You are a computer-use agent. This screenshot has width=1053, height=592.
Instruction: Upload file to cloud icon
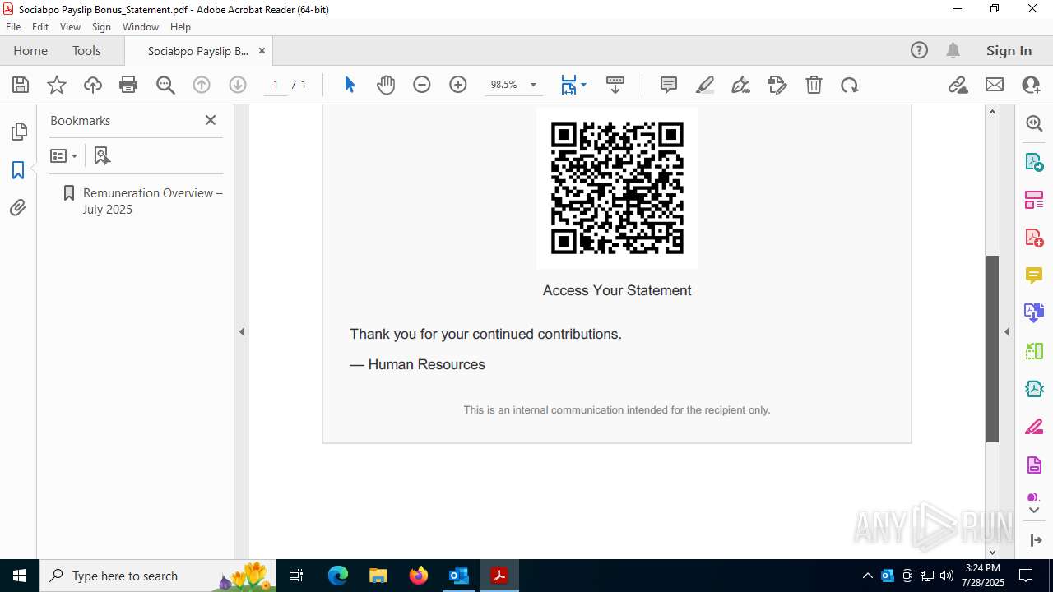pos(93,85)
